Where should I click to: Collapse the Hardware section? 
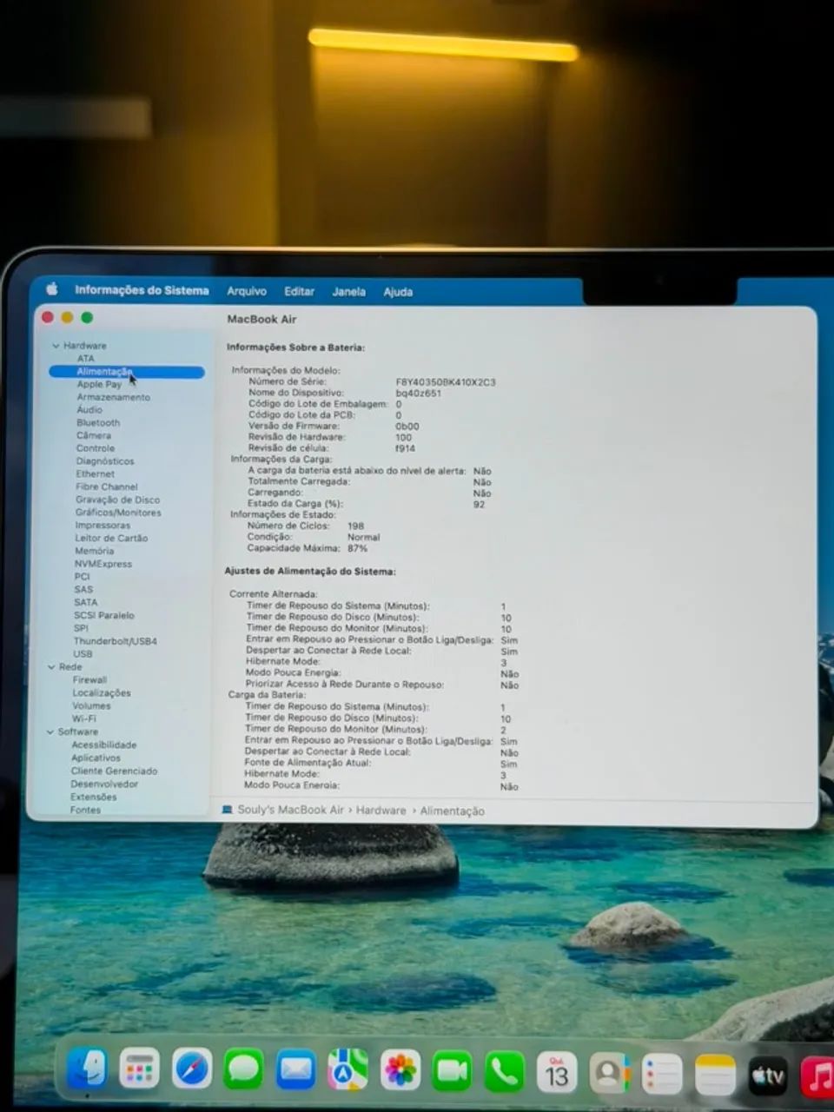56,346
